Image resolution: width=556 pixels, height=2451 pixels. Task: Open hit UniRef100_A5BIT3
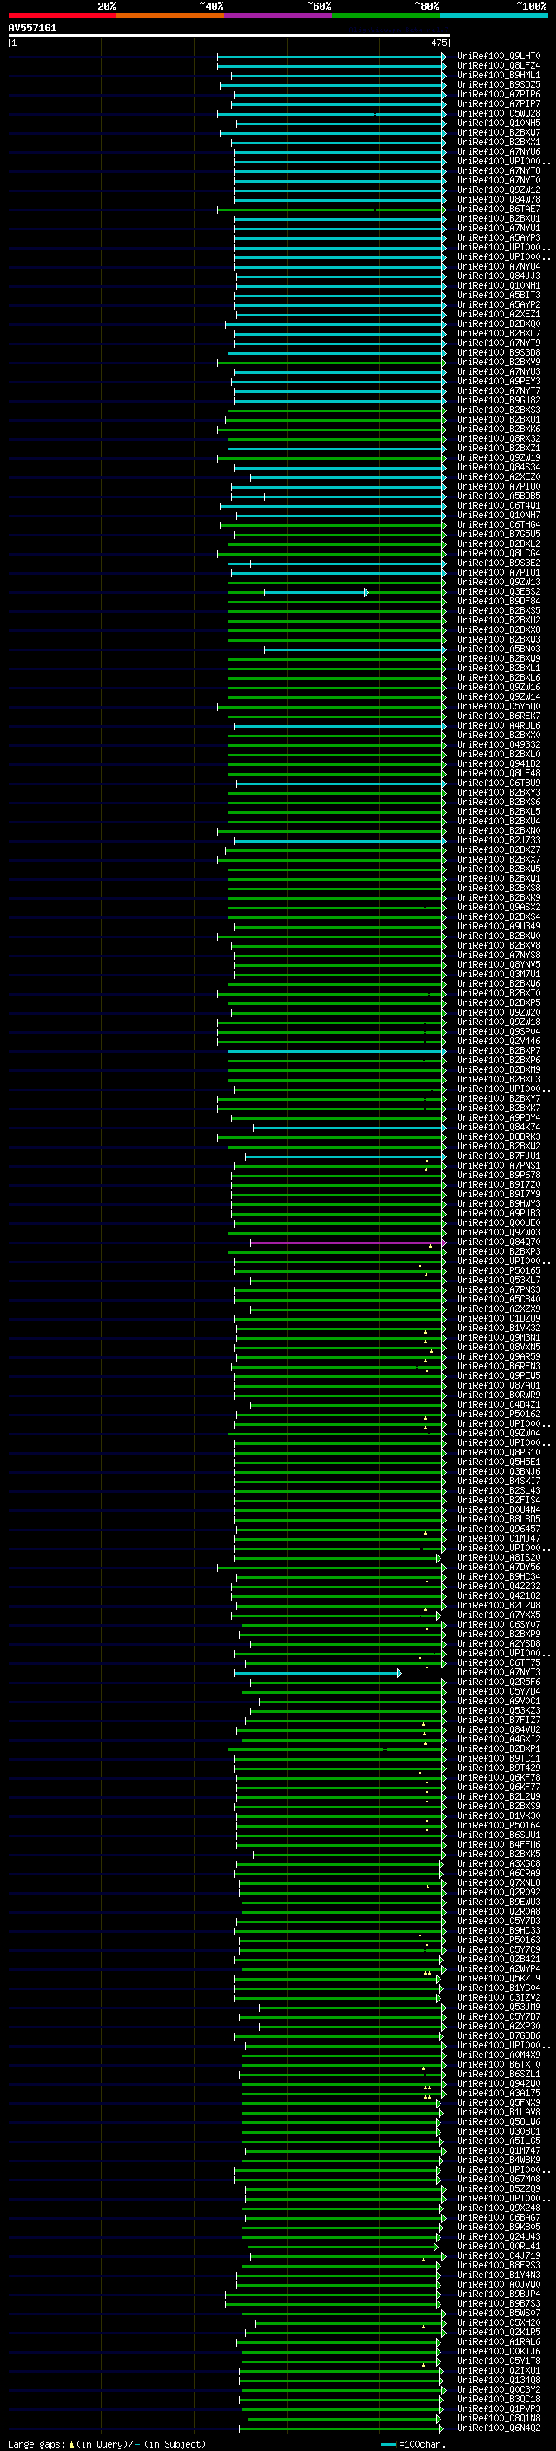click(498, 296)
